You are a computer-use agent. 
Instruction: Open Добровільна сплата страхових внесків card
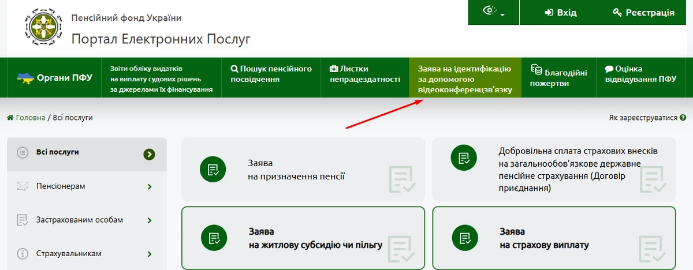coord(554,169)
